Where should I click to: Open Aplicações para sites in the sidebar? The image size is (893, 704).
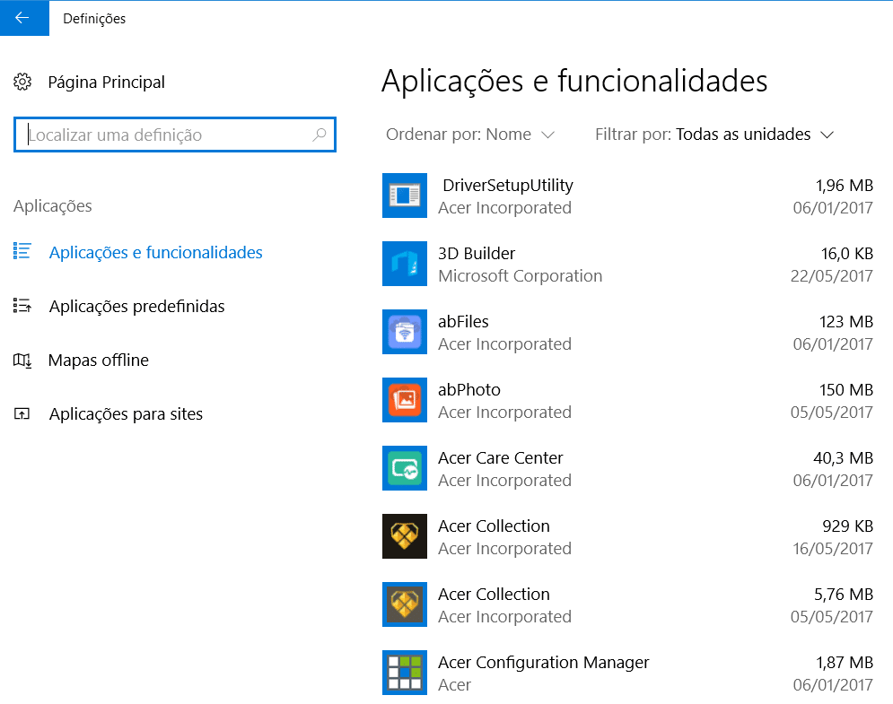click(126, 414)
